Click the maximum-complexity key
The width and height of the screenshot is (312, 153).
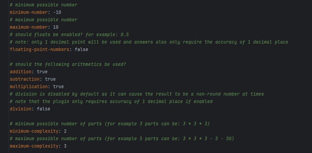(x=34, y=146)
